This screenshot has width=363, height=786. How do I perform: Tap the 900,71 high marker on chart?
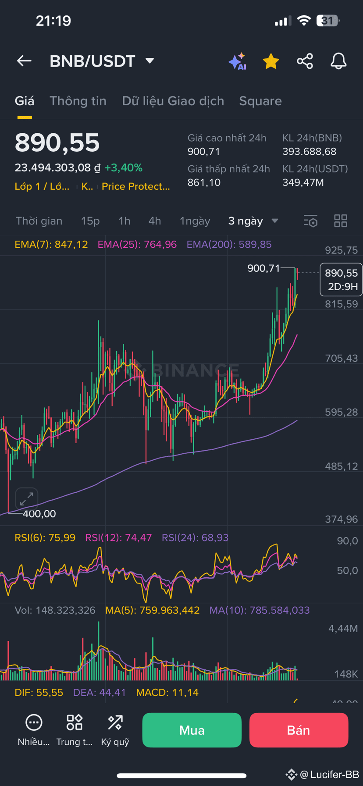[x=263, y=268]
